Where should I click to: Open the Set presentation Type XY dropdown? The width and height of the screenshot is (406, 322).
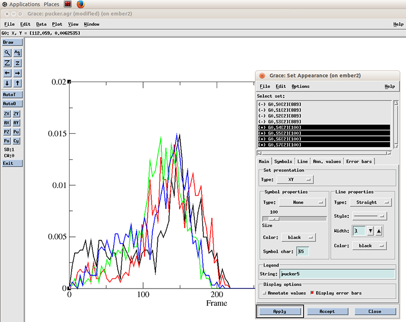294,180
